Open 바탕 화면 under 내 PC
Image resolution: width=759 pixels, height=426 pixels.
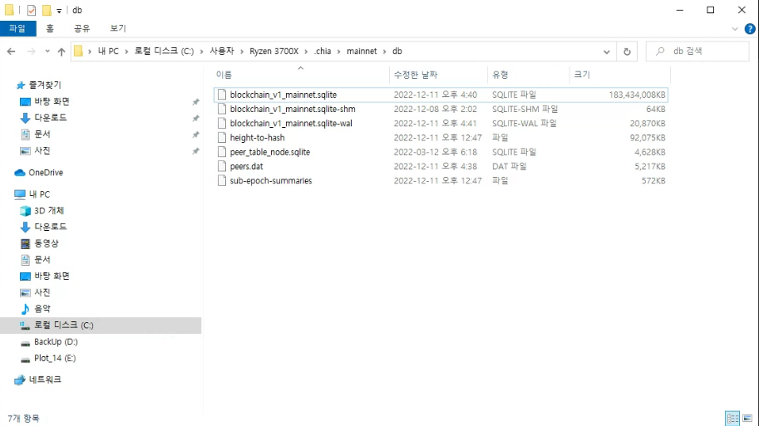(52, 276)
